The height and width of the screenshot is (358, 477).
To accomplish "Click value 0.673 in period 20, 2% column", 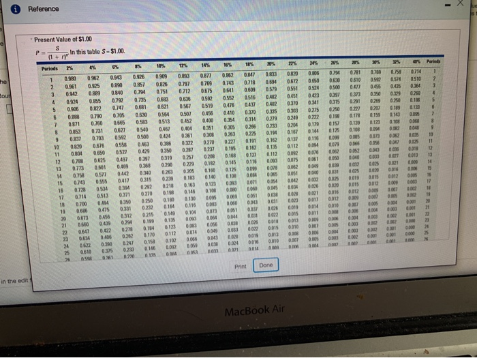I will (x=82, y=218).
